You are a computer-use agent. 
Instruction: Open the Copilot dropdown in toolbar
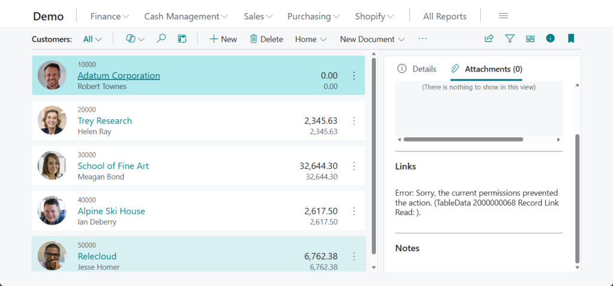point(135,39)
